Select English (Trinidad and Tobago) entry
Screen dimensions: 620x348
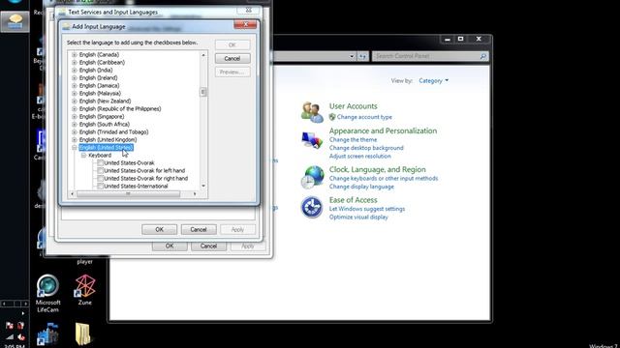113,132
